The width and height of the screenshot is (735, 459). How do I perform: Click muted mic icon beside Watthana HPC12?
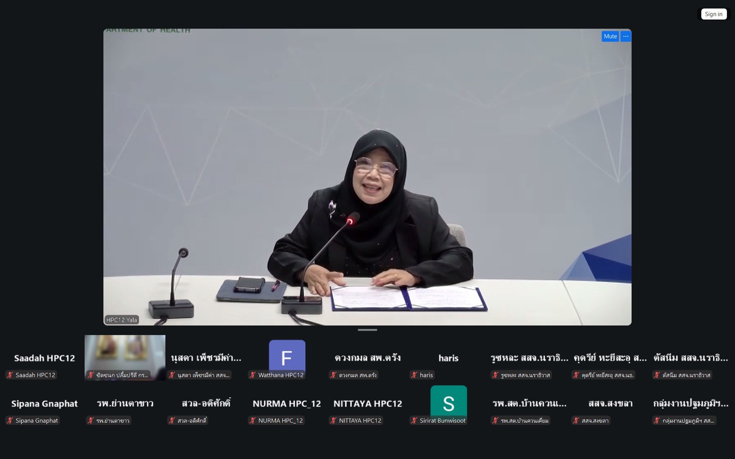pyautogui.click(x=253, y=375)
